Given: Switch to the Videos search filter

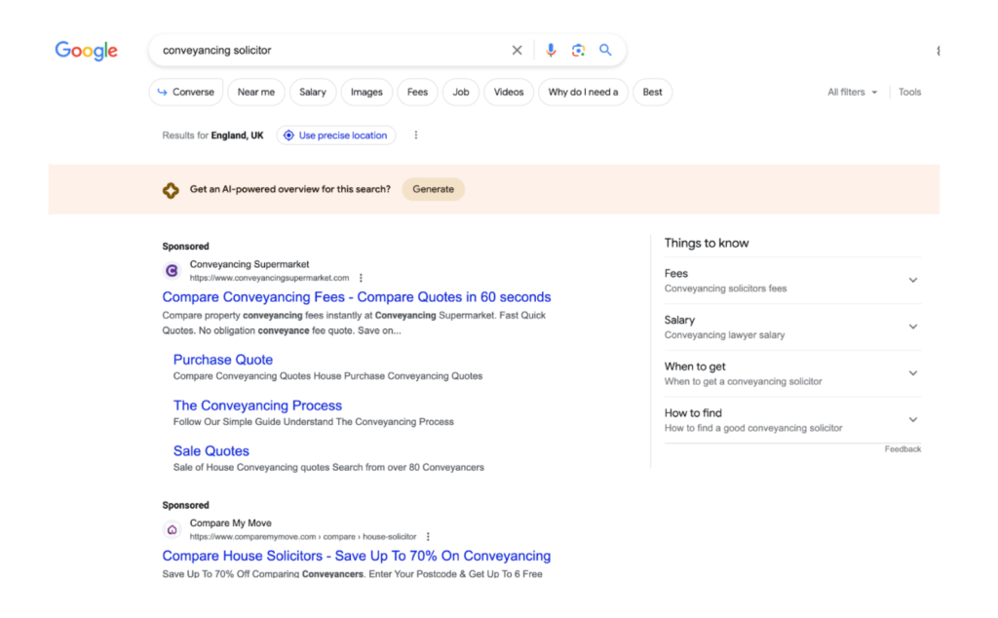Looking at the screenshot, I should (508, 92).
